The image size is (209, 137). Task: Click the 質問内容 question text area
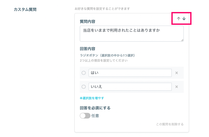(131, 33)
